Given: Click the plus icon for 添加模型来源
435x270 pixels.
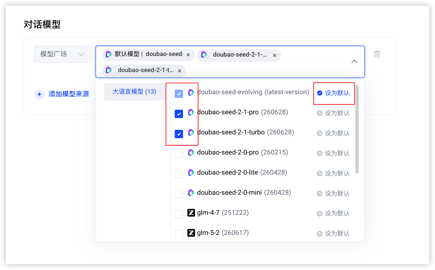Looking at the screenshot, I should [39, 94].
